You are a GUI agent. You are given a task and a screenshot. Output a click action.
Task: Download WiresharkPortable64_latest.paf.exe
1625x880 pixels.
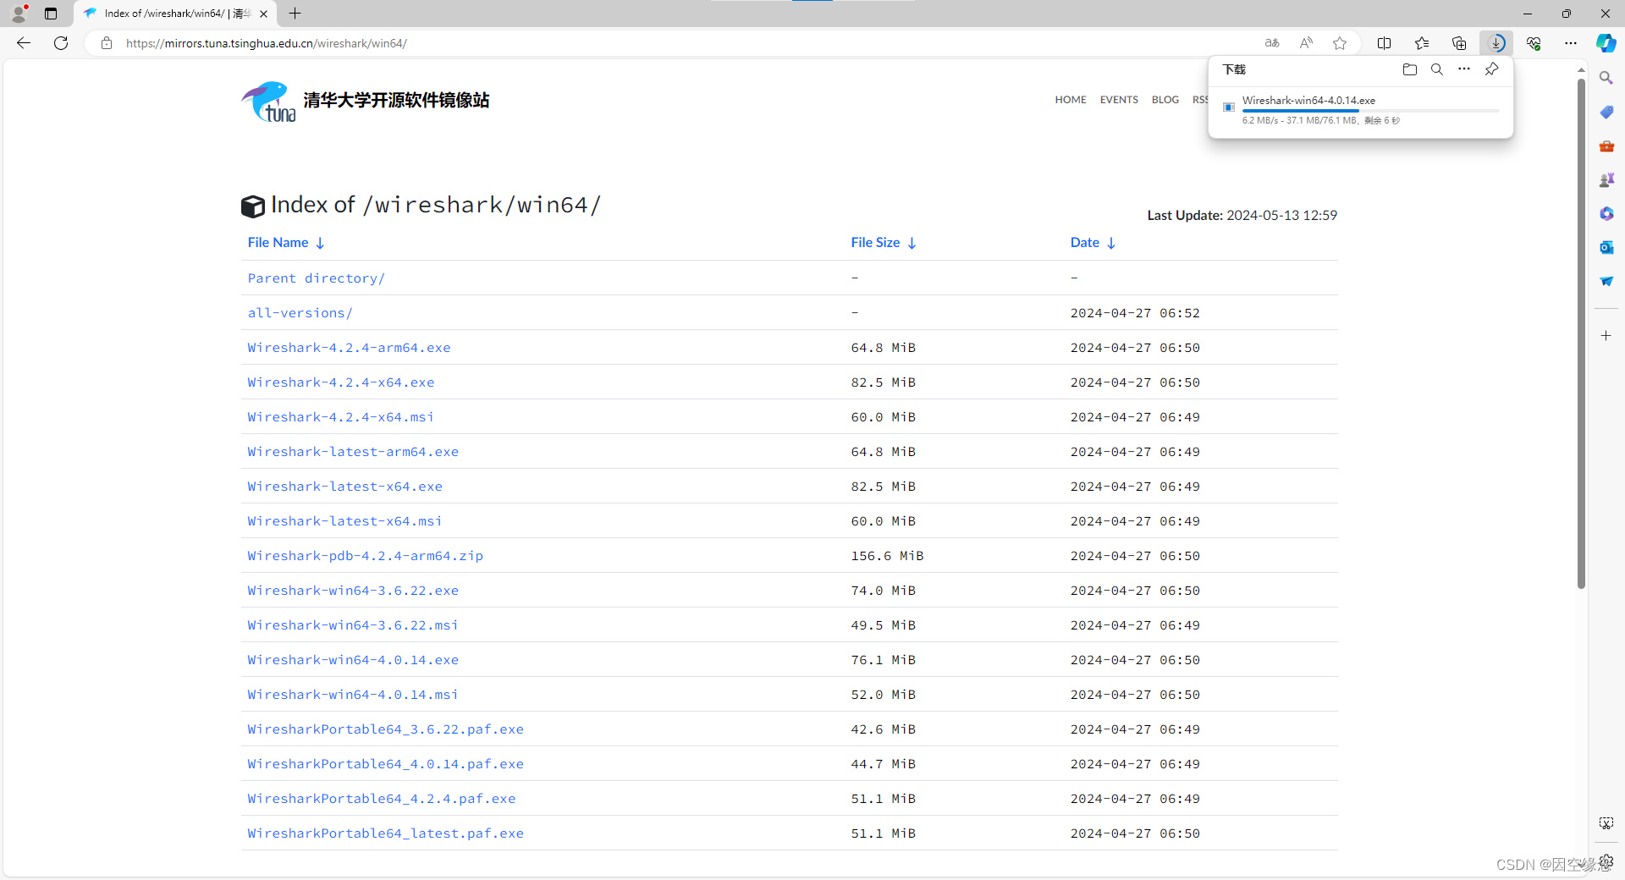coord(386,833)
